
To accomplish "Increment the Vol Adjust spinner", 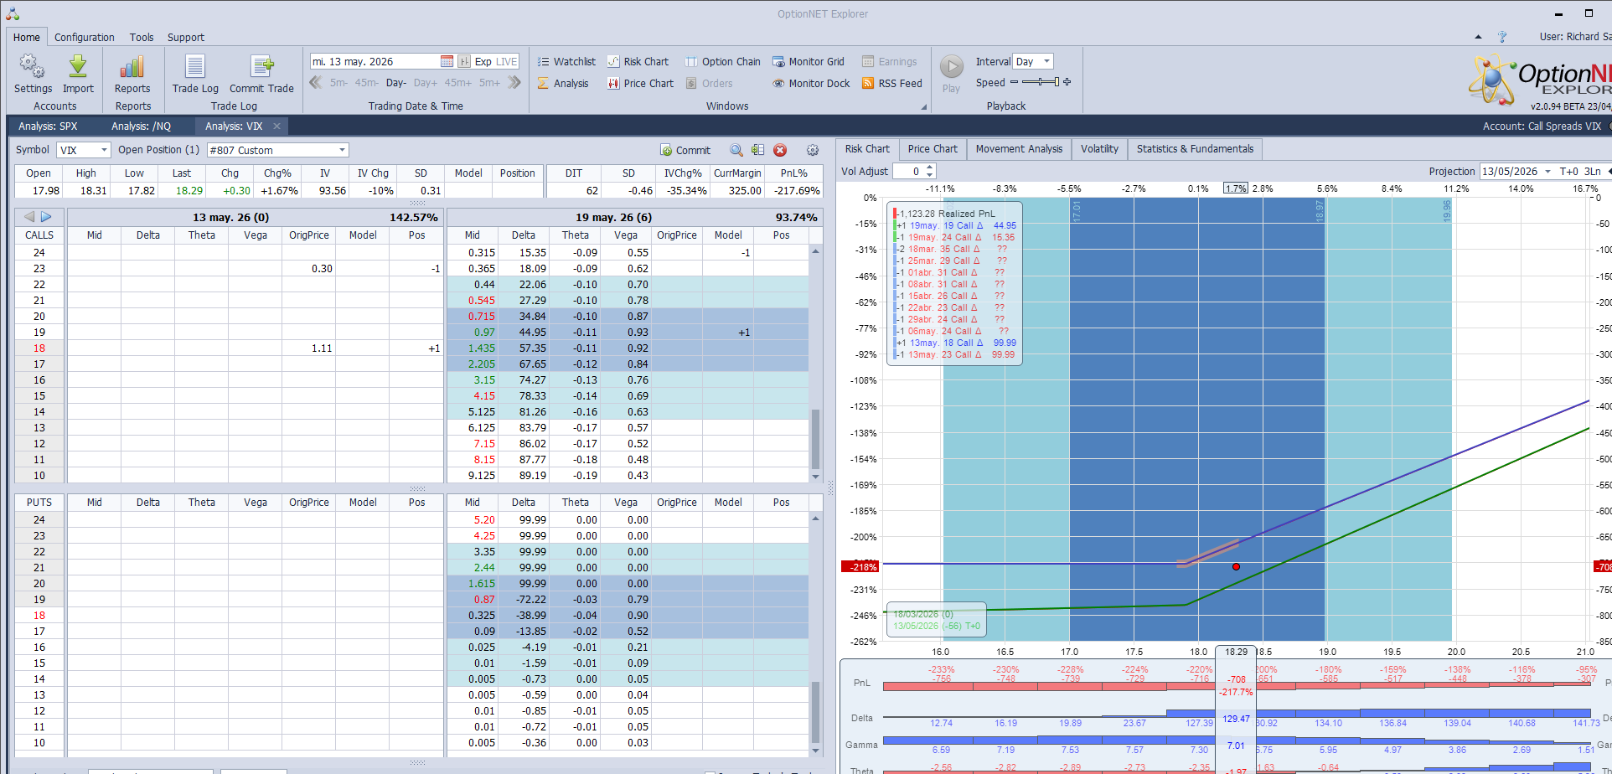I will pos(929,168).
